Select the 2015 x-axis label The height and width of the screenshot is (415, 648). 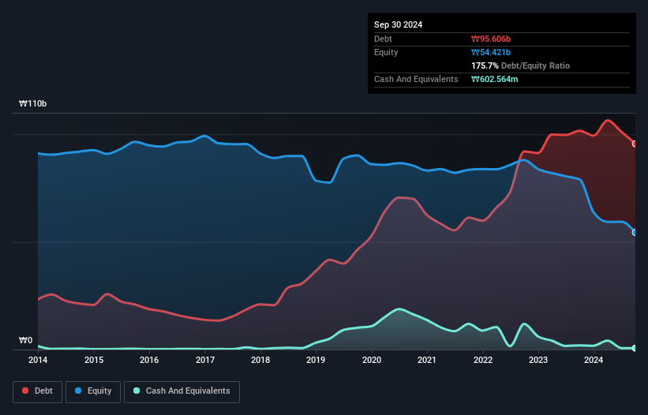[94, 360]
